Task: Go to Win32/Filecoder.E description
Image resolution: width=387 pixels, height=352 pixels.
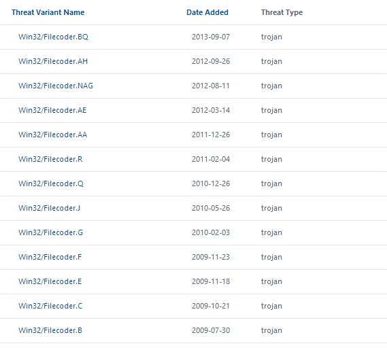Action: [50, 281]
